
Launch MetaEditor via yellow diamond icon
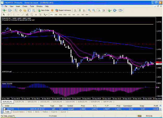(52, 10)
